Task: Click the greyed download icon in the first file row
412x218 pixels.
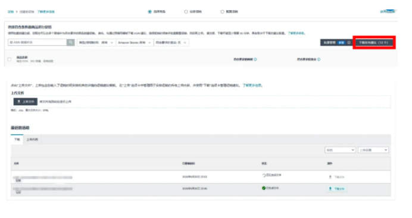Action: click(x=330, y=177)
